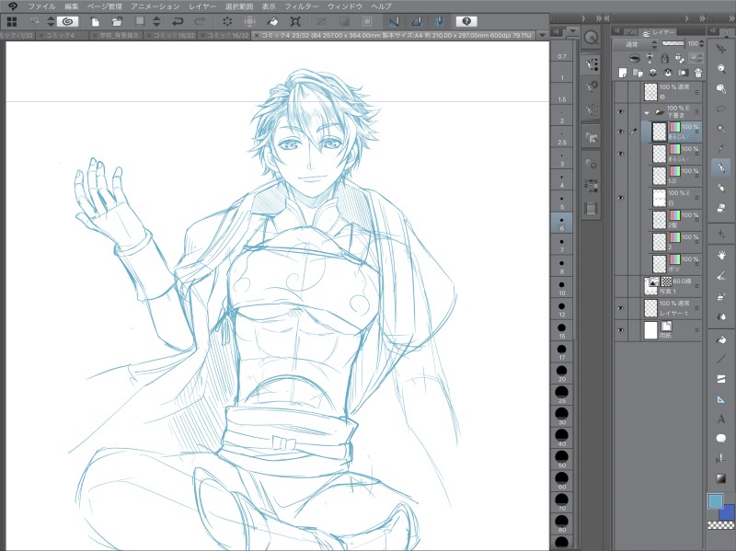This screenshot has height=551, width=736.
Task: Select the Gradient tool
Action: 721,478
